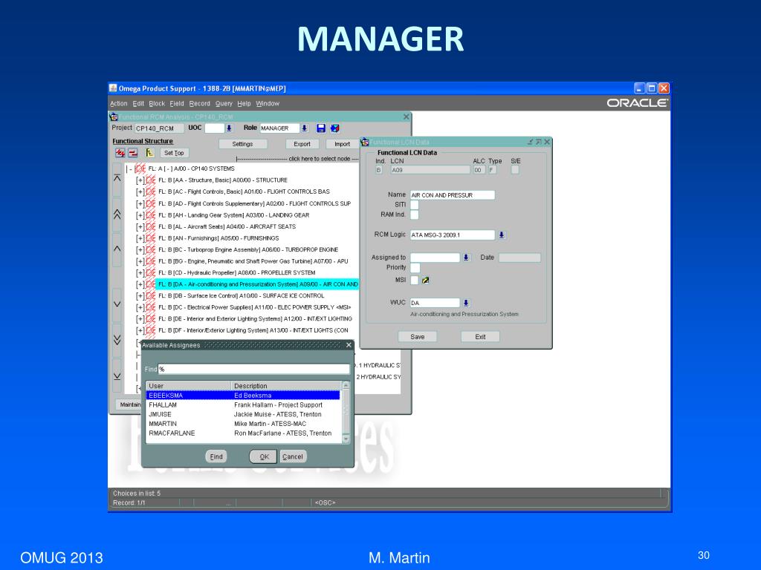Viewport: 761px width, 570px height.
Task: Toggle the RAM Ind. checkbox
Action: pos(415,214)
